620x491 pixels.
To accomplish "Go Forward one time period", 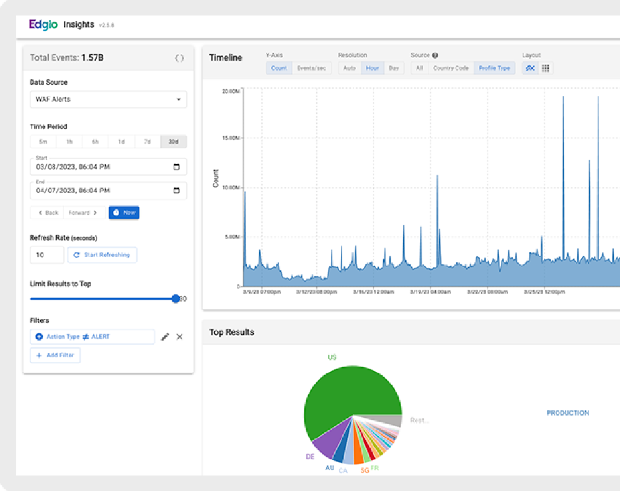I will [x=82, y=212].
